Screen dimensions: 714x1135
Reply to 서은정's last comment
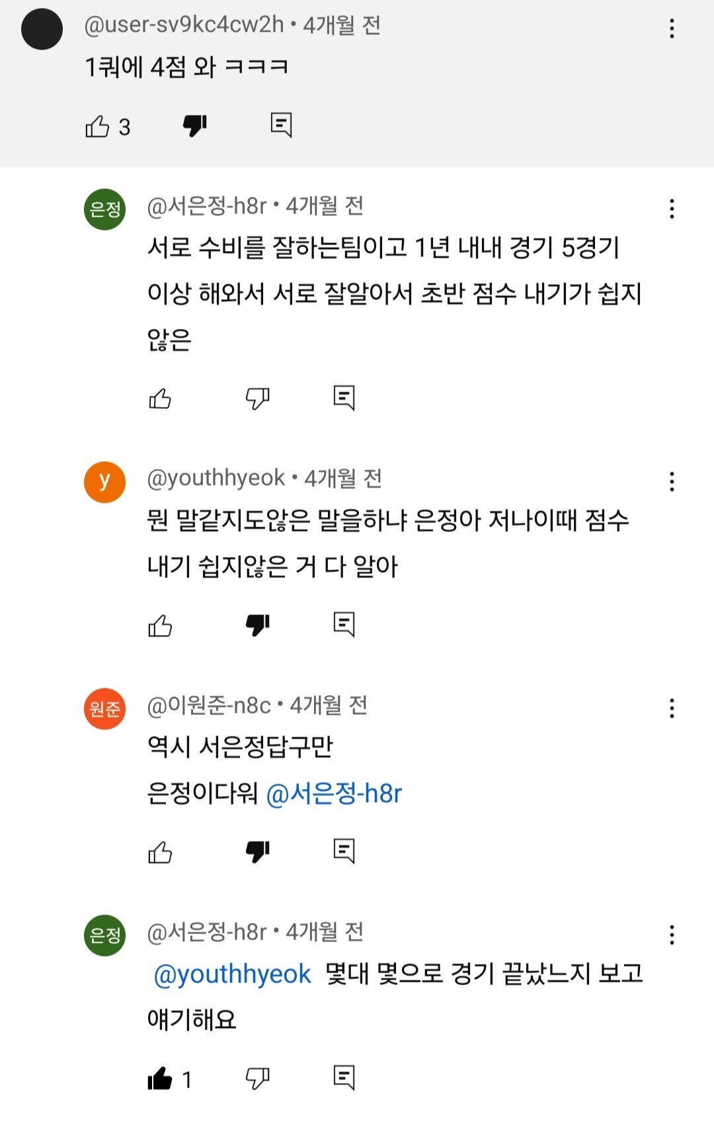pos(344,1078)
